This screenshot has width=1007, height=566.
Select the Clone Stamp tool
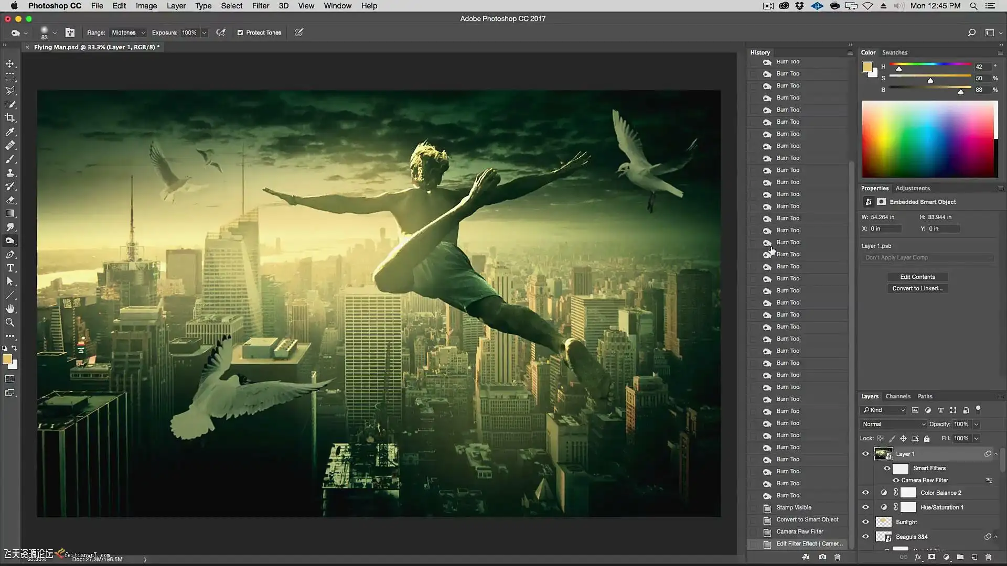tap(10, 172)
